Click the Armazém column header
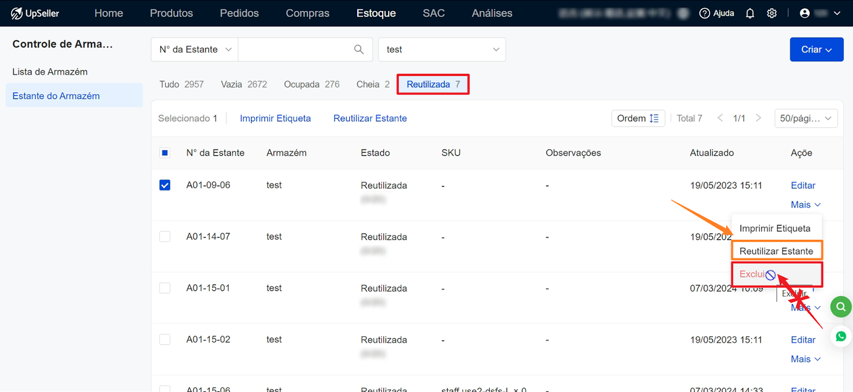Screen dimensions: 853x392 286,153
